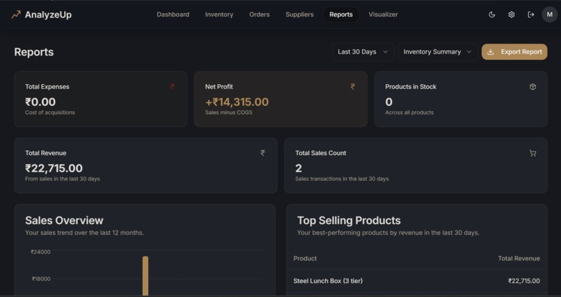Click the Total Revenue column header

click(519, 259)
